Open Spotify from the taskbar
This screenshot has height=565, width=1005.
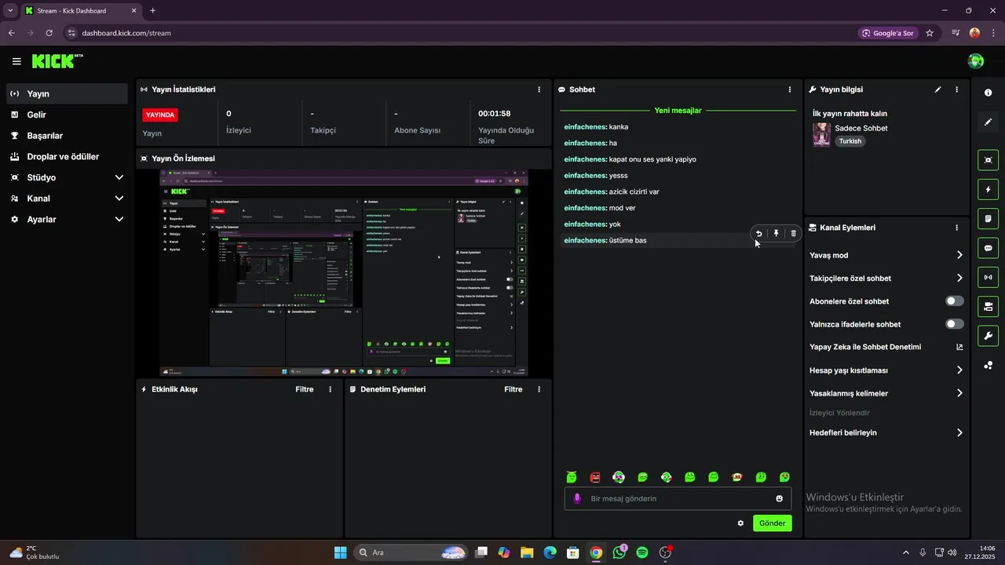tap(642, 552)
